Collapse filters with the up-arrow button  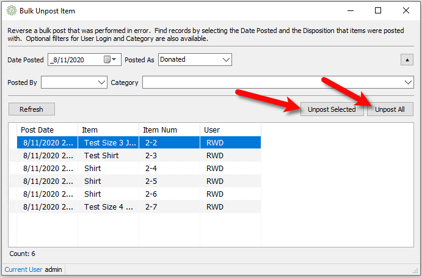pyautogui.click(x=407, y=60)
